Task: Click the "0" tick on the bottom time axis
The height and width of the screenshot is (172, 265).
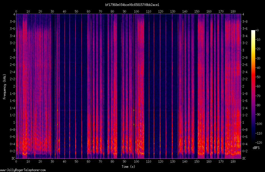Action: [16, 162]
